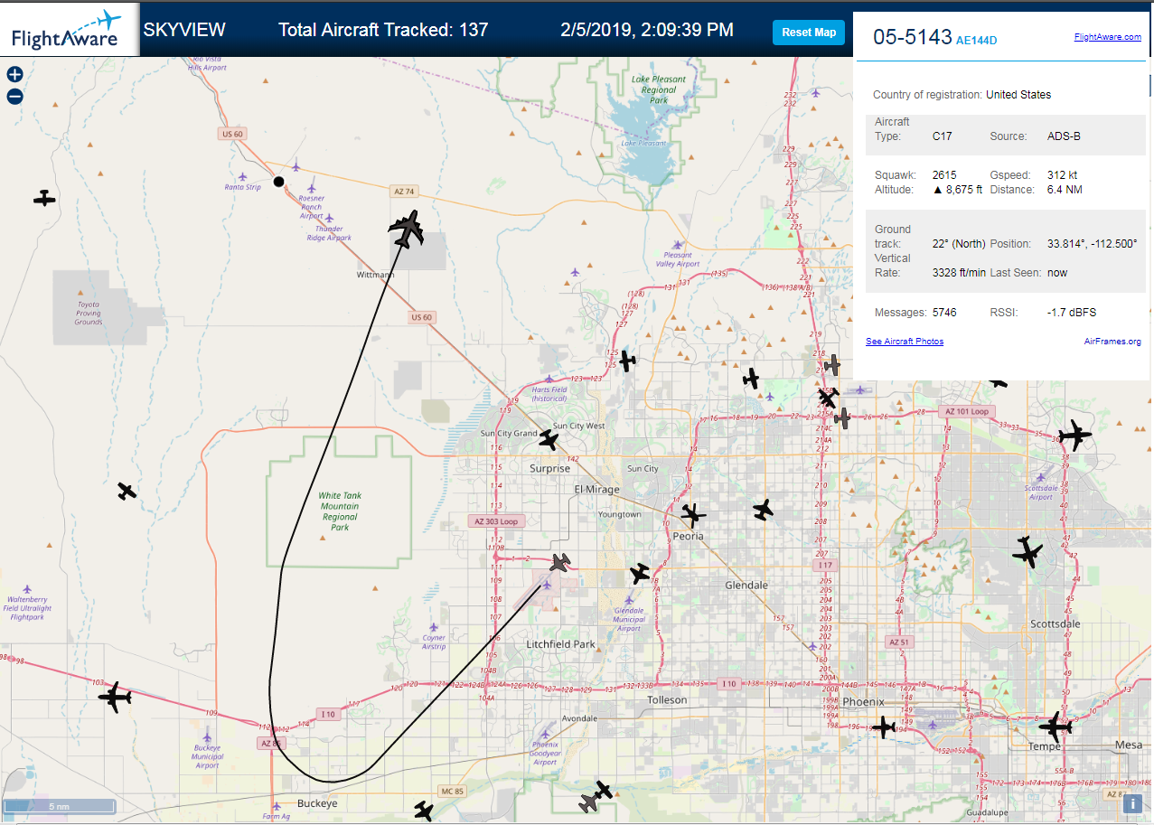
Task: Click the Coyner Airstrip marker
Action: coord(434,626)
